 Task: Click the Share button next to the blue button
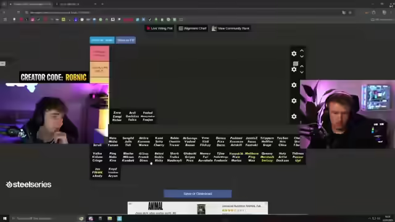point(126,40)
